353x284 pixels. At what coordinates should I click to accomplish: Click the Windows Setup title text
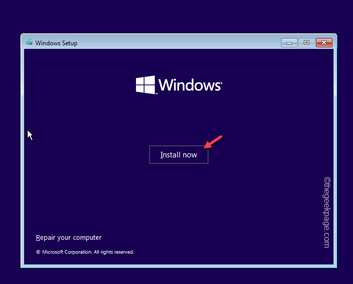click(x=56, y=43)
